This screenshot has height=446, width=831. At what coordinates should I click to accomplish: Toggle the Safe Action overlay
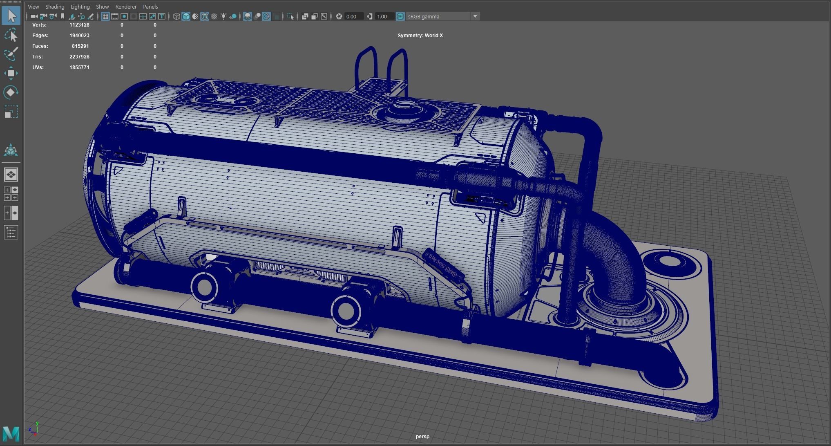click(152, 16)
